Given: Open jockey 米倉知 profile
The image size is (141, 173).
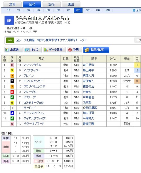Looking at the screenshot, I should coord(87,92).
